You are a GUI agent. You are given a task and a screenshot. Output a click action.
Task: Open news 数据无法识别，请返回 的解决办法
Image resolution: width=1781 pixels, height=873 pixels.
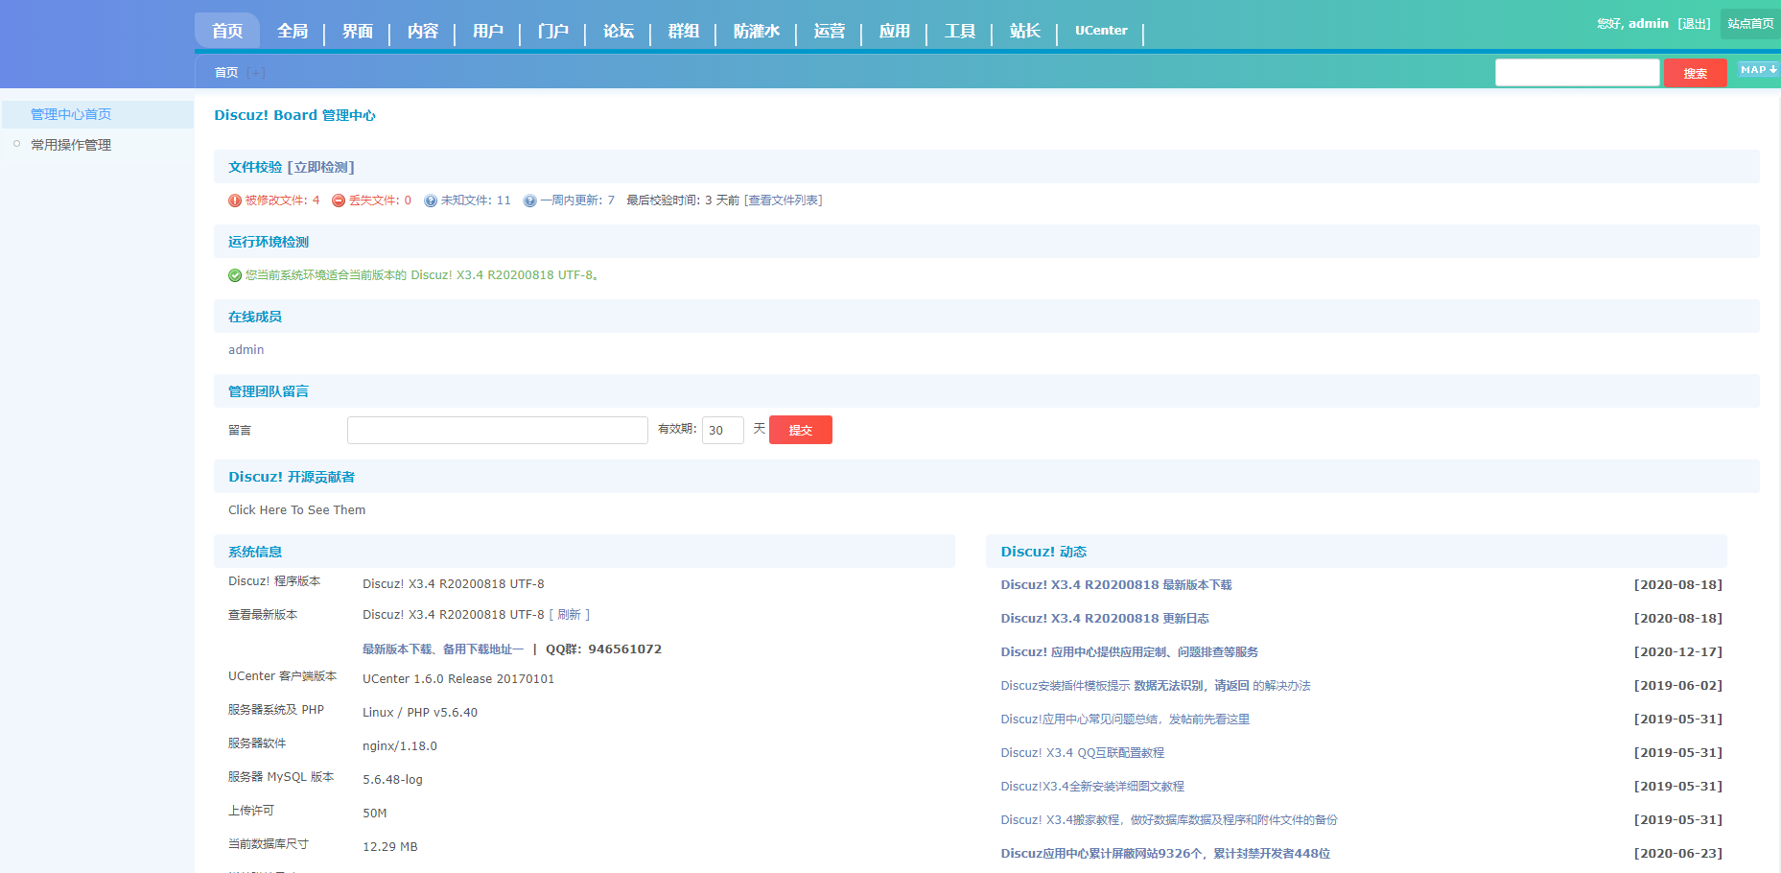tap(1156, 686)
